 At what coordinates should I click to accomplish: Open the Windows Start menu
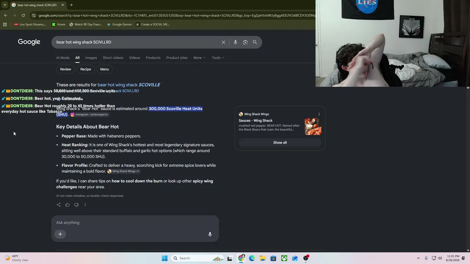tap(164, 258)
